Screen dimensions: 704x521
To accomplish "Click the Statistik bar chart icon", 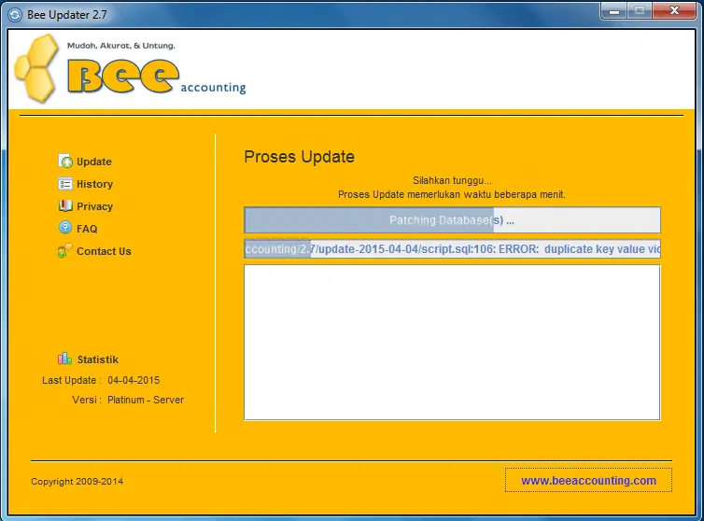I will point(65,359).
